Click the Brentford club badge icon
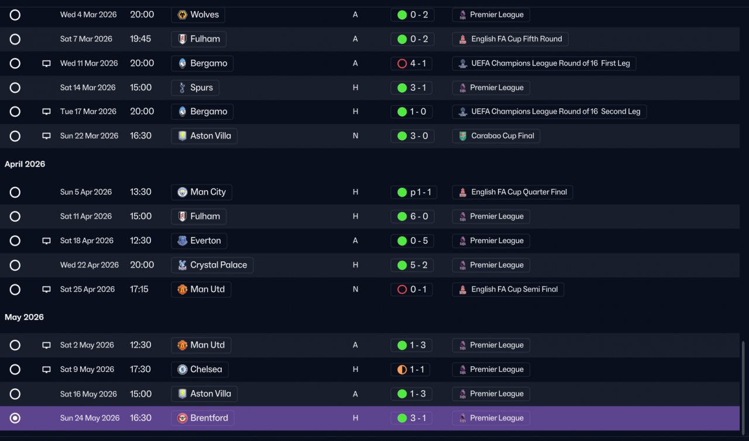 coord(182,418)
